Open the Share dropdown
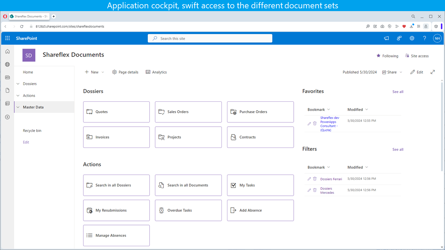Screen dimensions: 445x250 pos(392,72)
